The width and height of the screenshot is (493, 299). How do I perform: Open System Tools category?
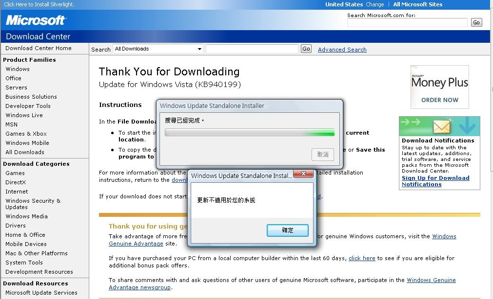pos(24,263)
